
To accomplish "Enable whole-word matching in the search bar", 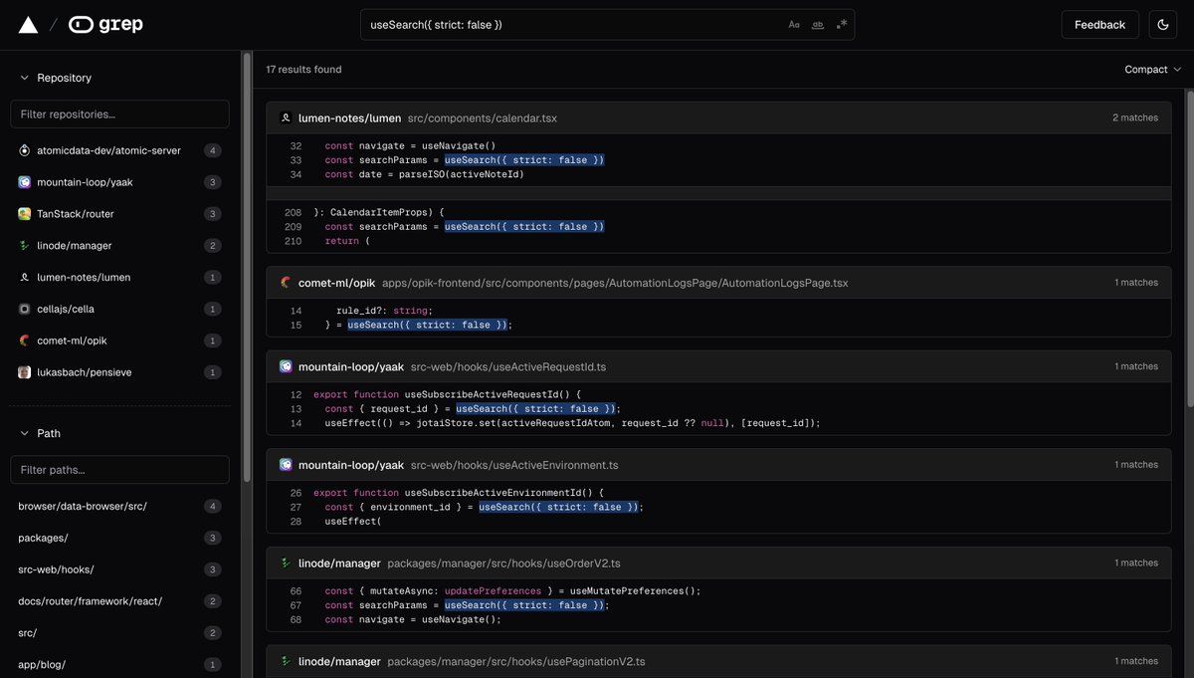I will click(x=818, y=24).
